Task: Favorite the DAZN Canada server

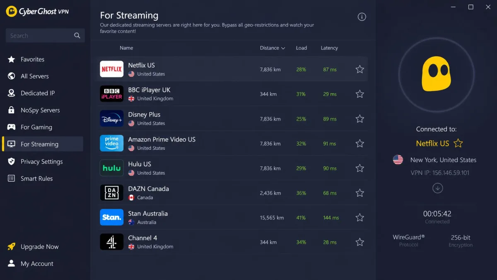Action: 360,193
